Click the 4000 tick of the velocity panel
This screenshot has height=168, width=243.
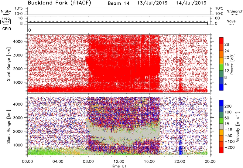tap(18, 104)
